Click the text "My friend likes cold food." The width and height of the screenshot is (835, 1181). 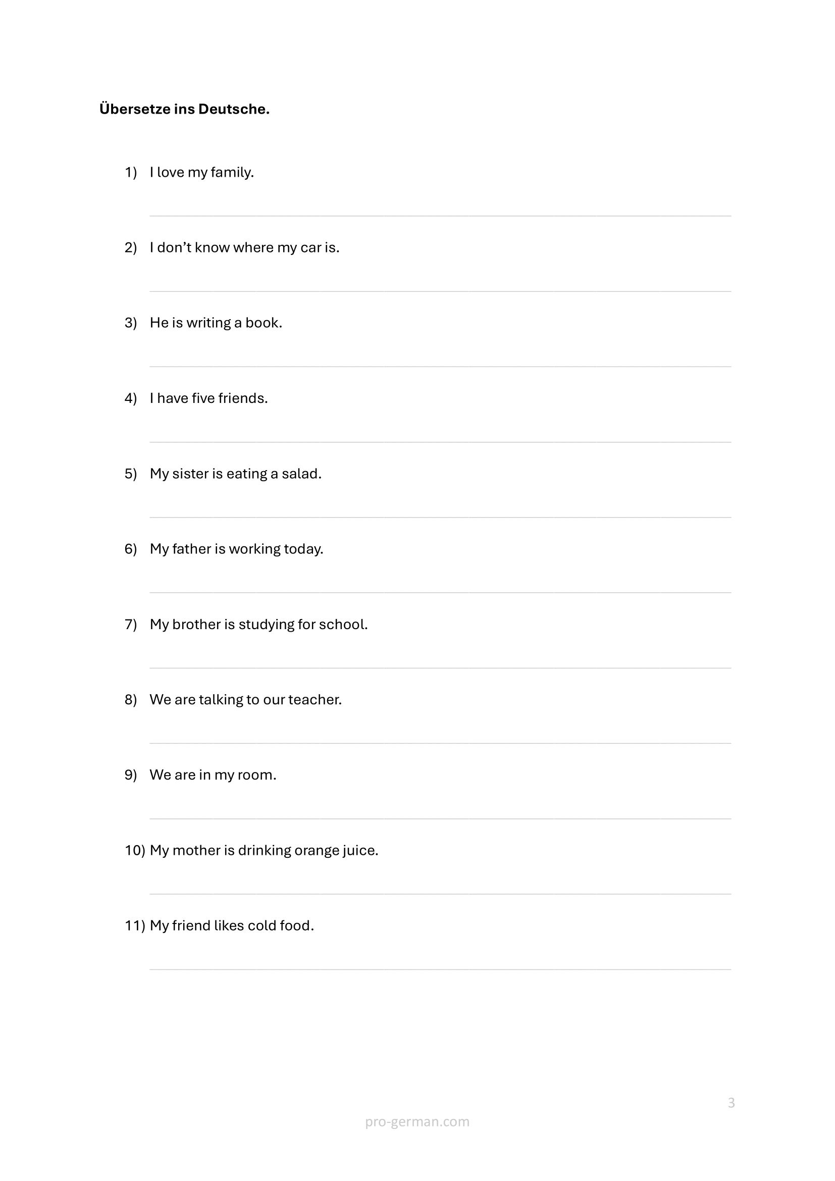[231, 926]
